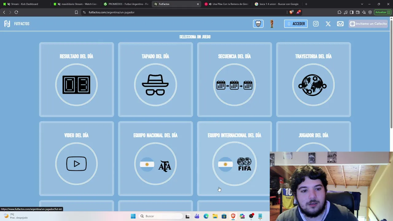This screenshot has height=221, width=393.
Task: Bookmark this page with the bookmark icon
Action: pyautogui.click(x=76, y=12)
